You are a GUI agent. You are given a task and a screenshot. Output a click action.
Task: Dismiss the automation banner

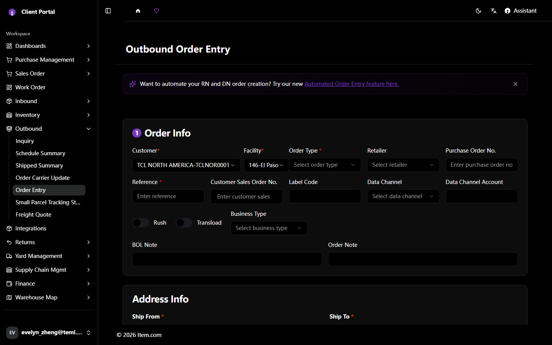(516, 84)
